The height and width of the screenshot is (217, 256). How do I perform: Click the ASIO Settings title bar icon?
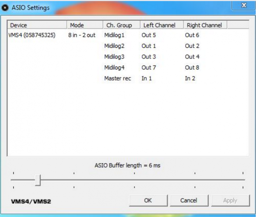5,8
